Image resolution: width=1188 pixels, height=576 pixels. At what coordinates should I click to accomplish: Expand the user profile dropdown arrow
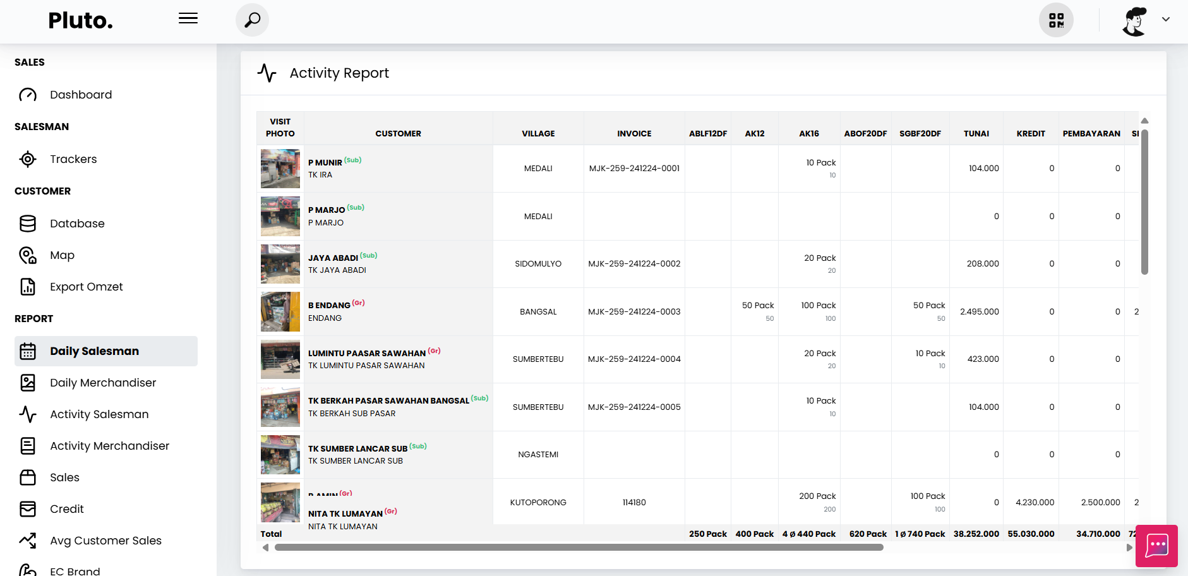(x=1165, y=20)
